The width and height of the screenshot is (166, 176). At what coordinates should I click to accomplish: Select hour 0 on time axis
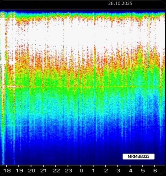[81, 171]
